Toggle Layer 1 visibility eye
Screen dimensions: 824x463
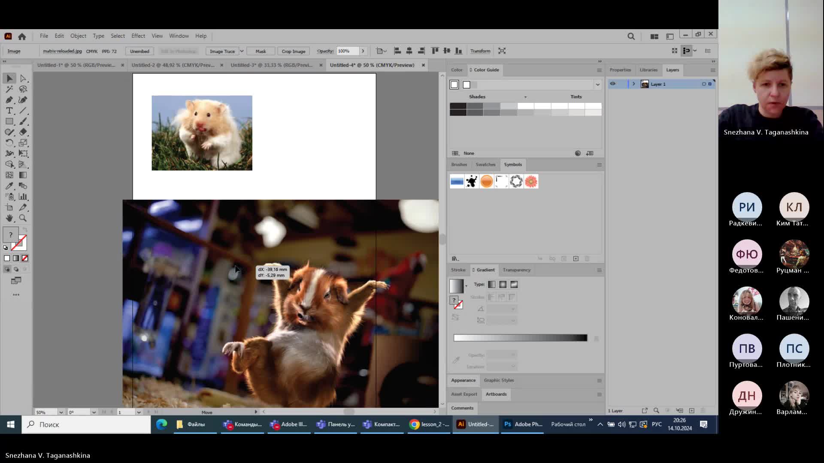pyautogui.click(x=613, y=84)
